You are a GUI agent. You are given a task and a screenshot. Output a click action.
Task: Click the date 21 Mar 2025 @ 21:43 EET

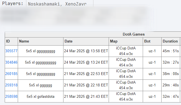coord(86,96)
